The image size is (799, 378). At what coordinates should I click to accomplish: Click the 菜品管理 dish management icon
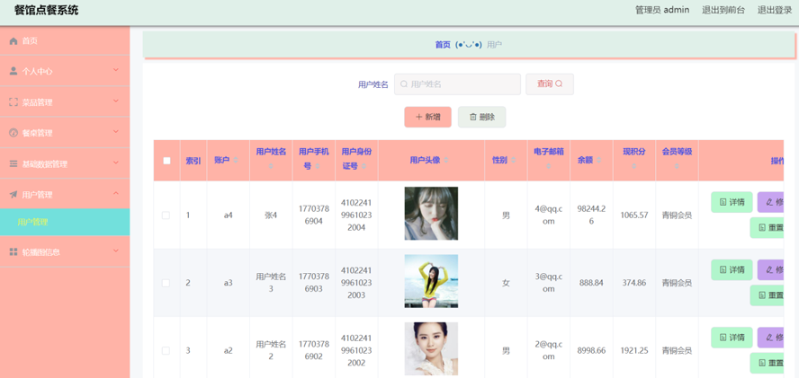(13, 102)
